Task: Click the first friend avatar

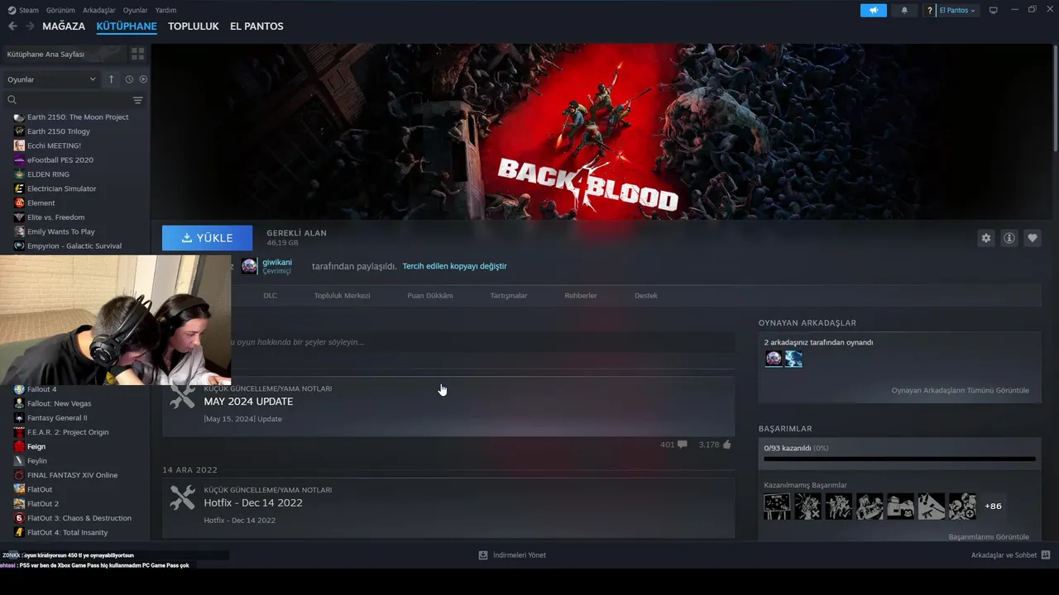Action: 774,359
